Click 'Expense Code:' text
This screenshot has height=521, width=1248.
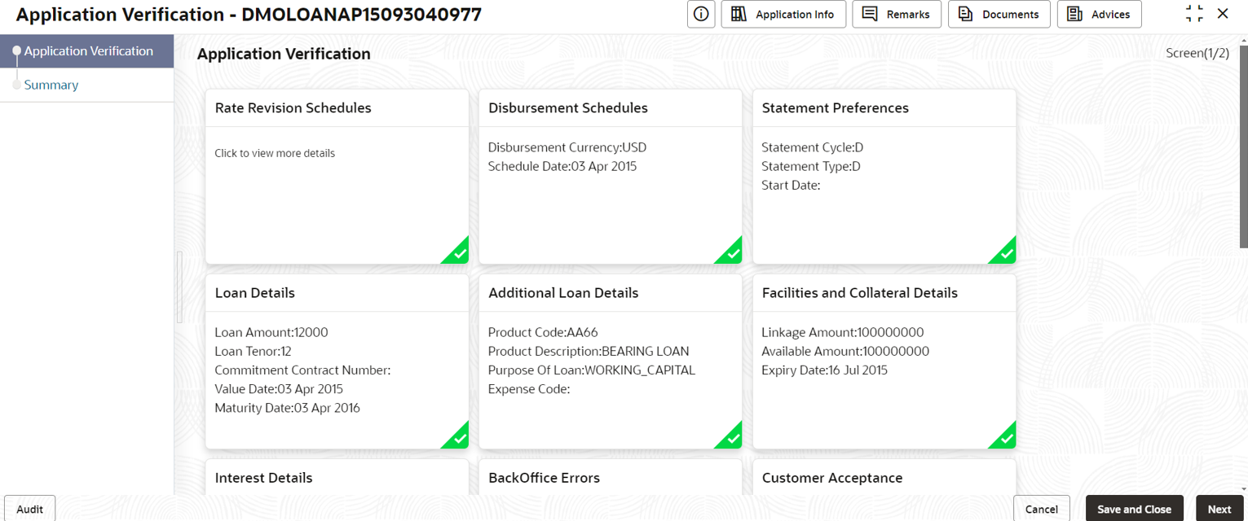tap(528, 389)
